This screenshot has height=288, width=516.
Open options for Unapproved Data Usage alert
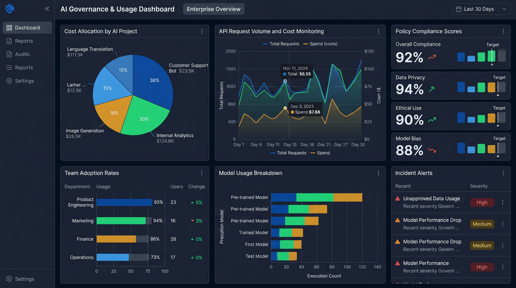tap(503, 202)
